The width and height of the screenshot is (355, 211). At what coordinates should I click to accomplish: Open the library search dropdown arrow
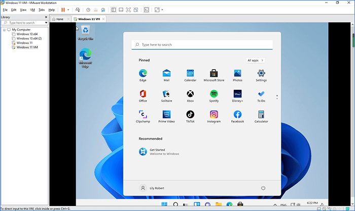click(46, 23)
